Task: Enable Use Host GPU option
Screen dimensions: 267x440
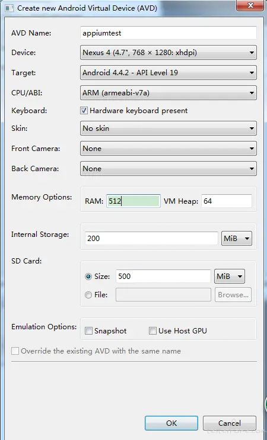Action: coord(152,331)
